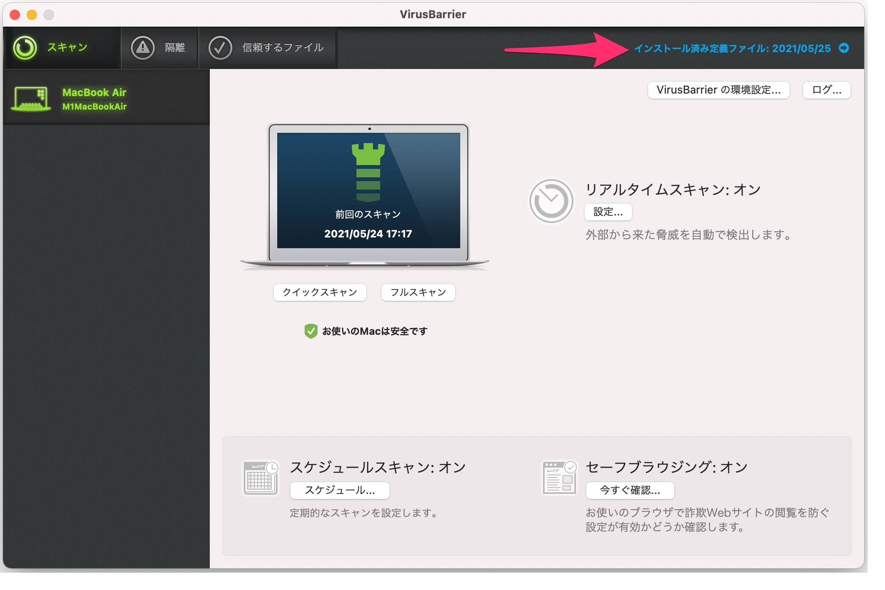Click the Quarantine warning triangle icon
Viewport: 885px width, 590px height.
(143, 48)
